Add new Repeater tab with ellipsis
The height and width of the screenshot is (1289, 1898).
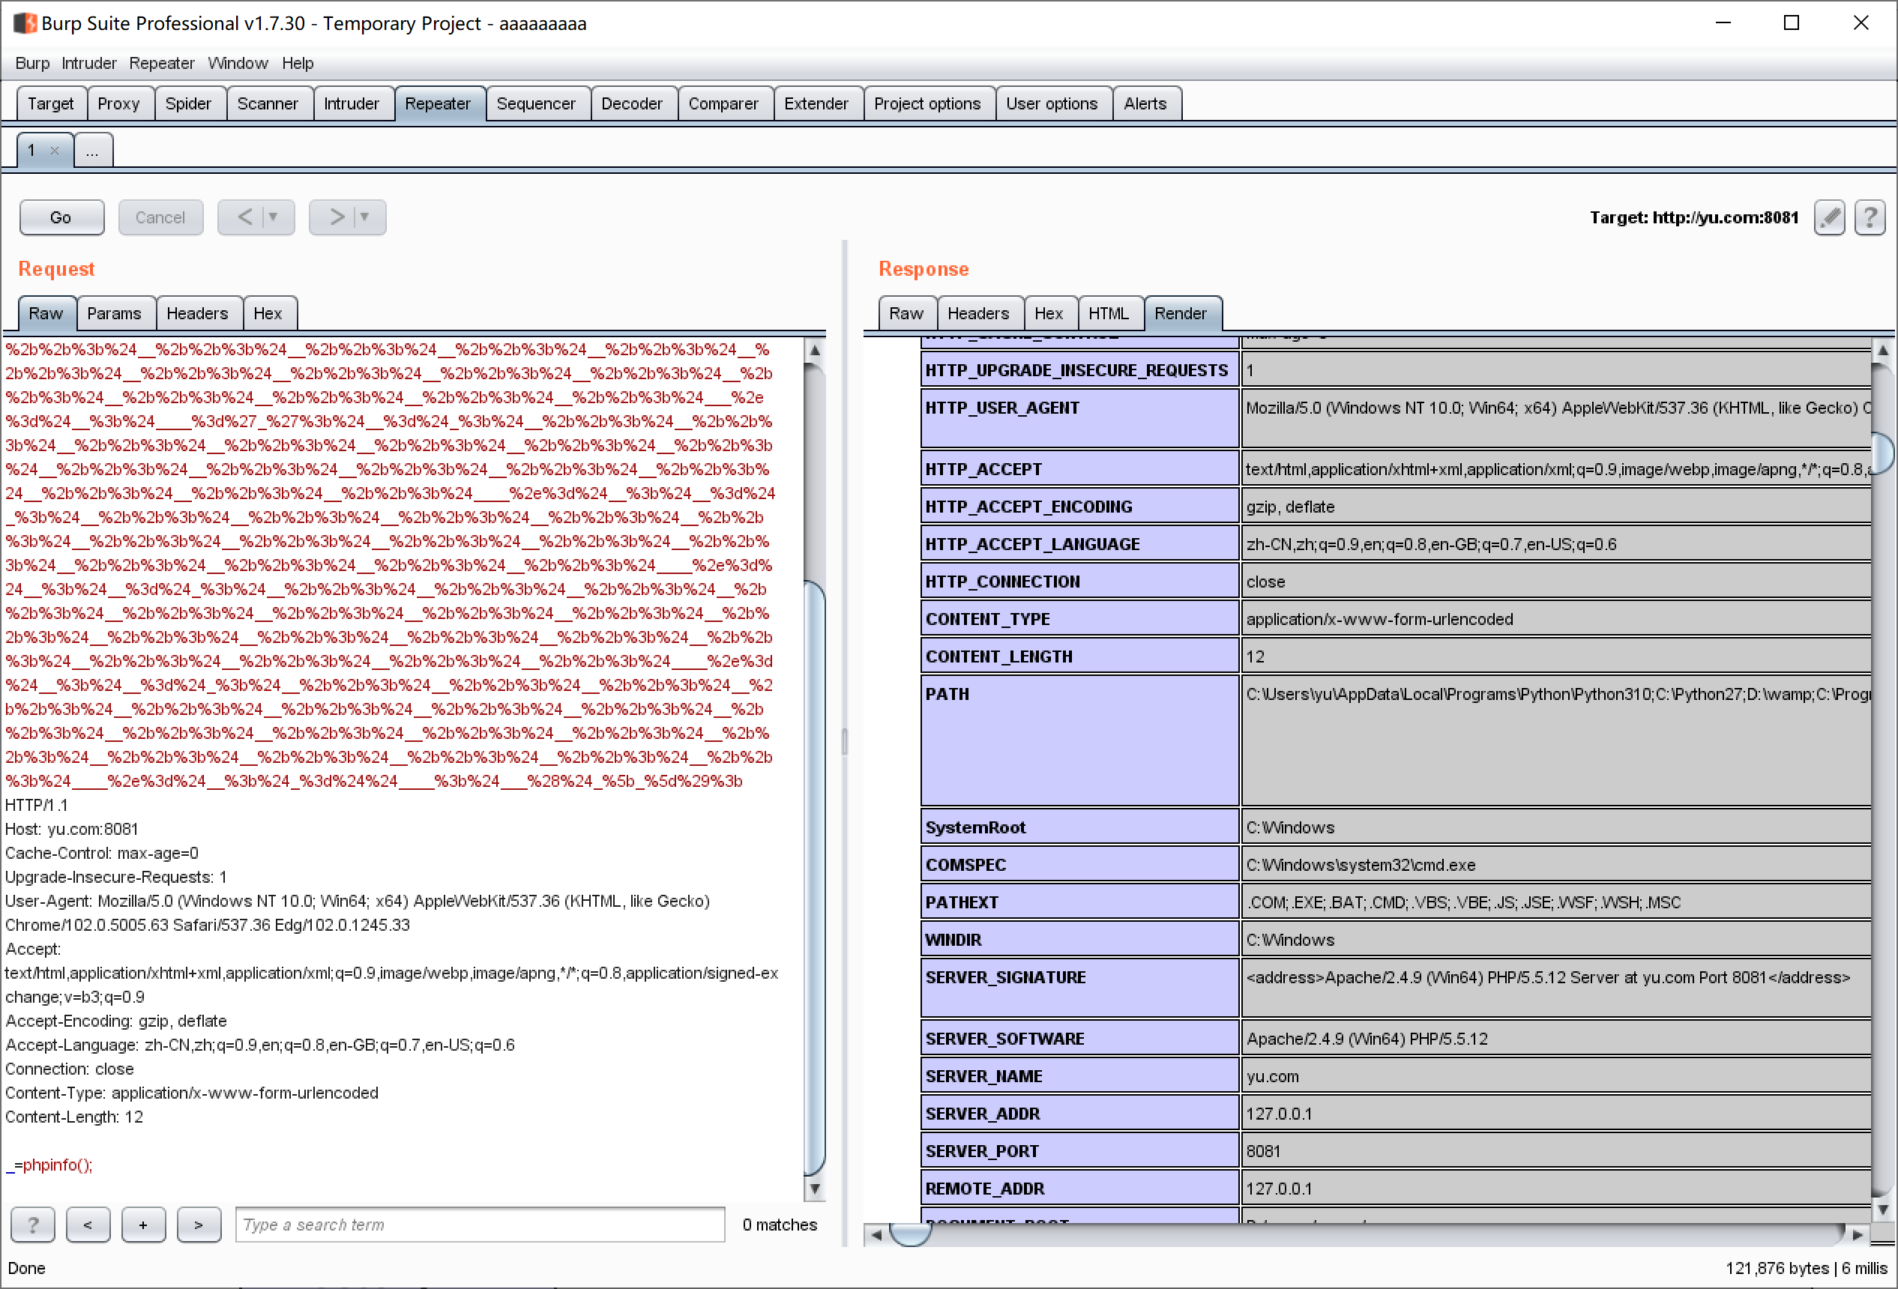tap(92, 150)
